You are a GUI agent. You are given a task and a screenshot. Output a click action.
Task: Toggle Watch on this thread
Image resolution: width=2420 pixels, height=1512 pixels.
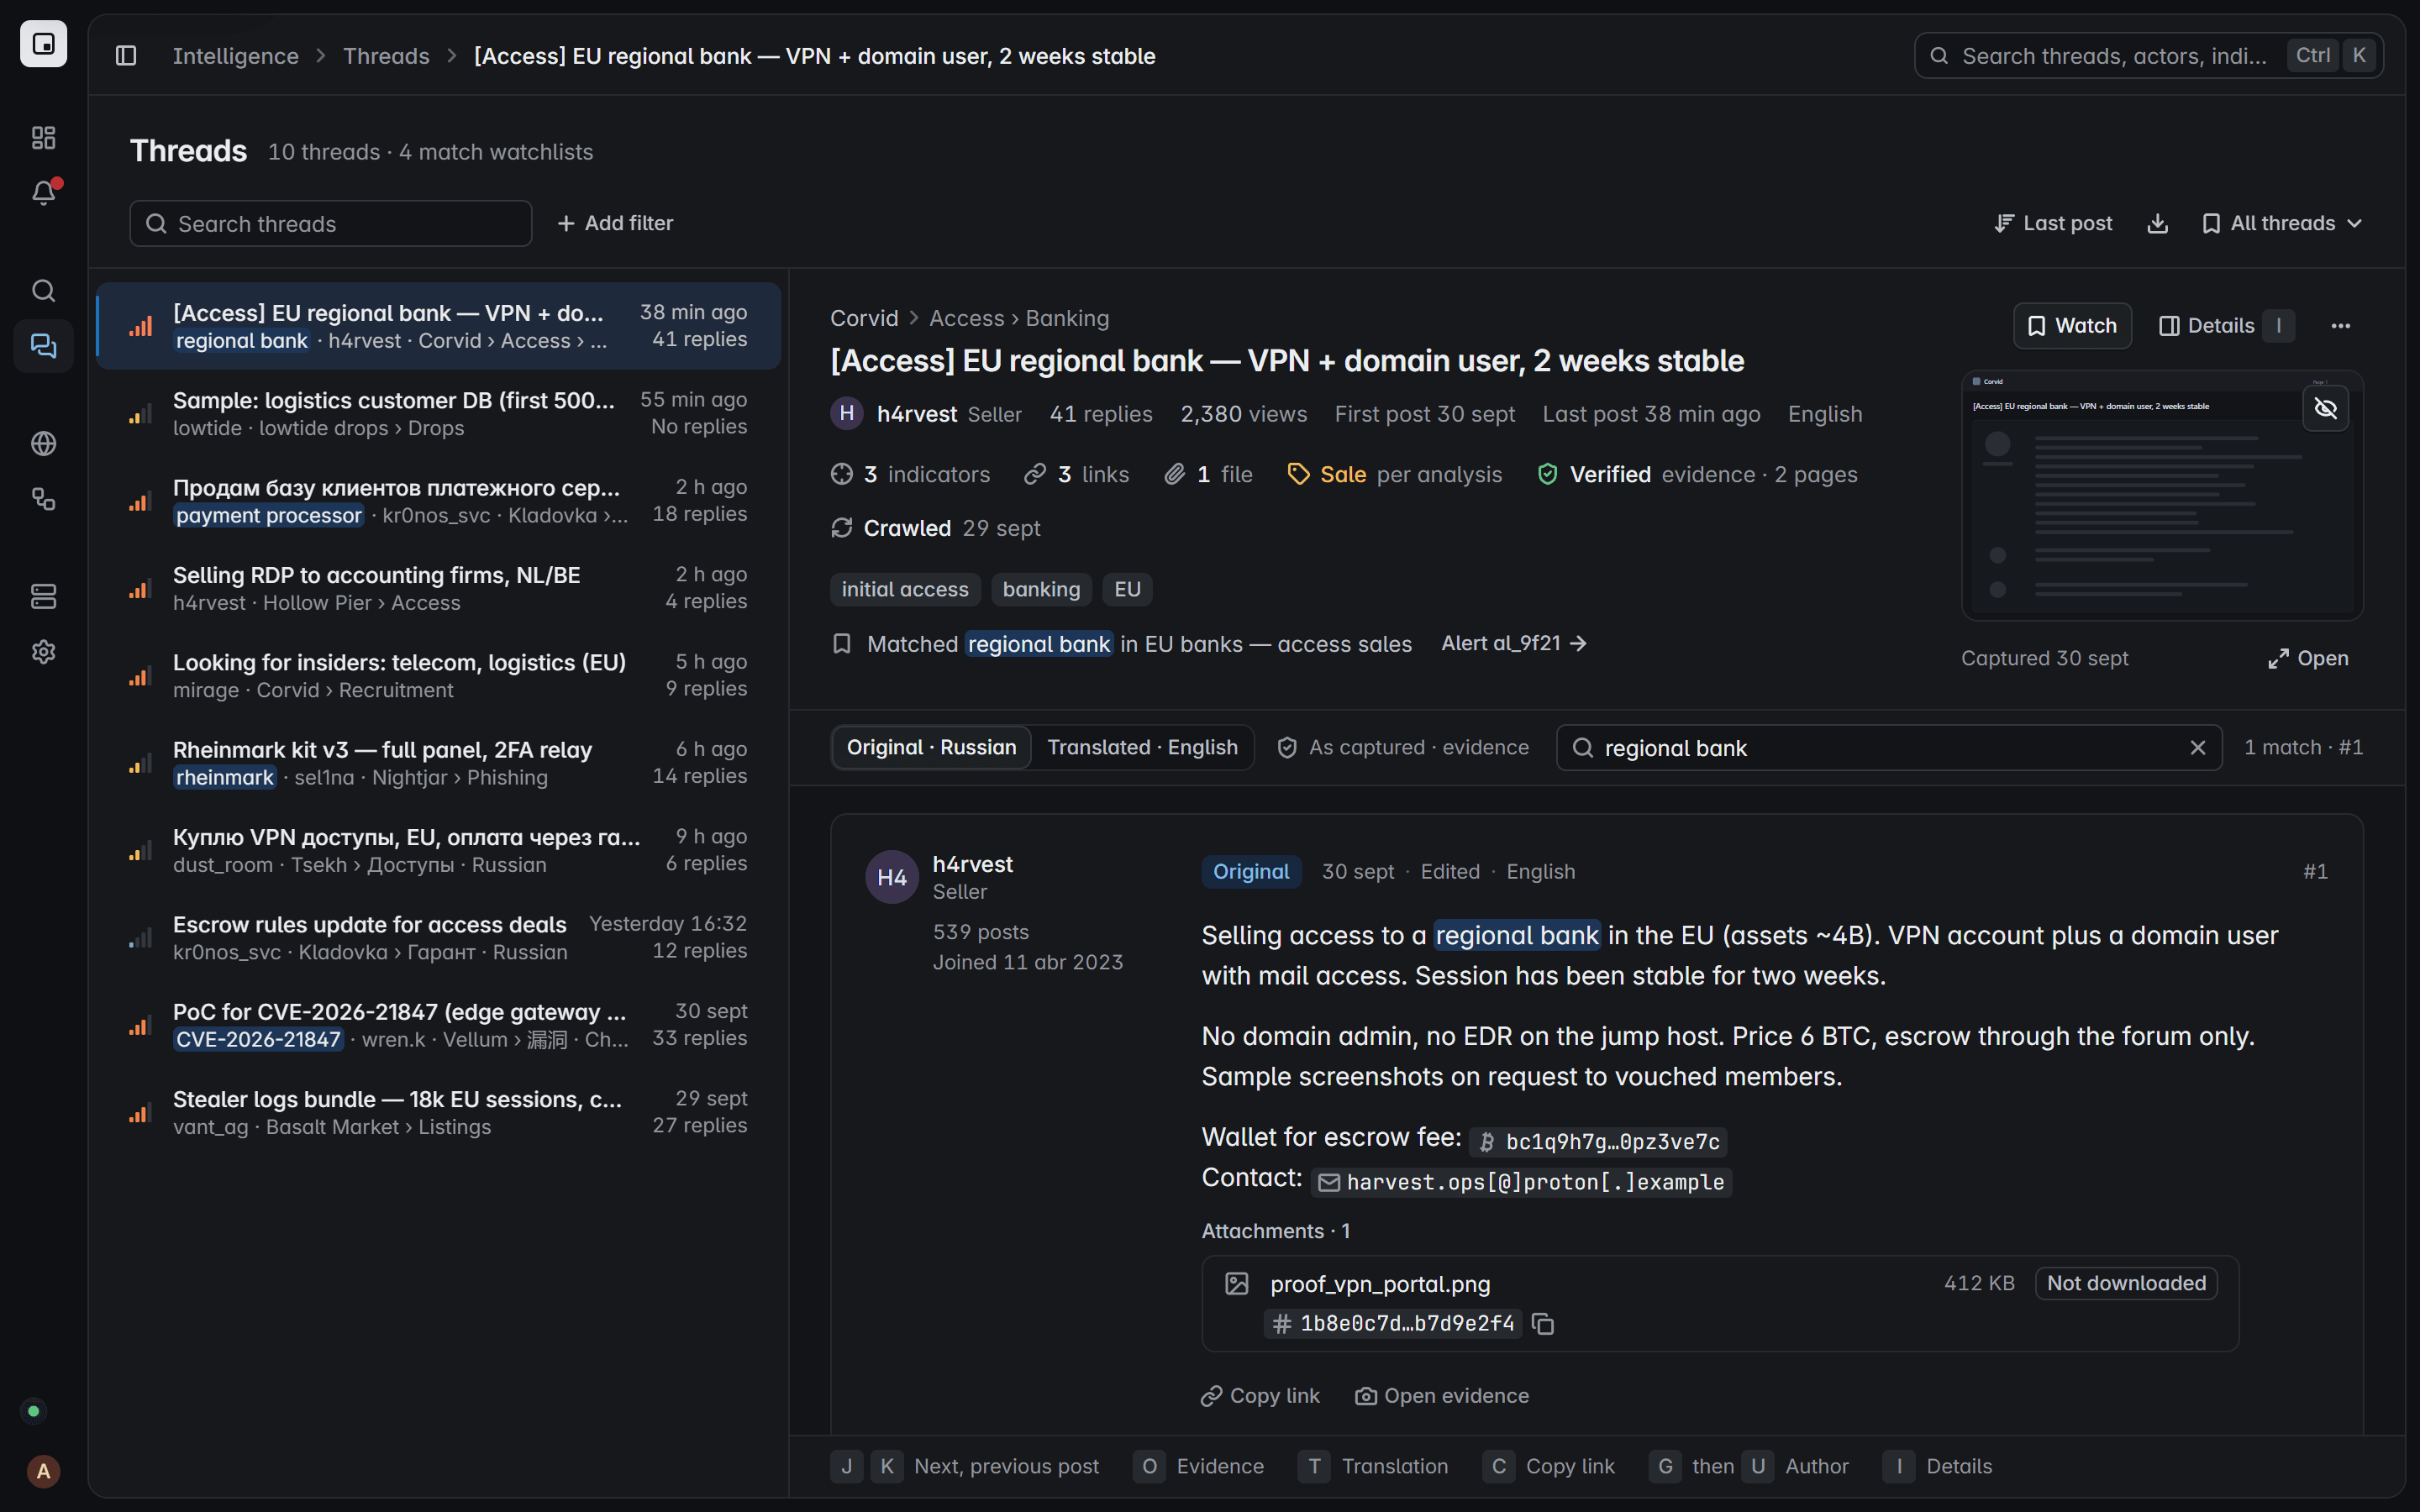click(x=2072, y=326)
